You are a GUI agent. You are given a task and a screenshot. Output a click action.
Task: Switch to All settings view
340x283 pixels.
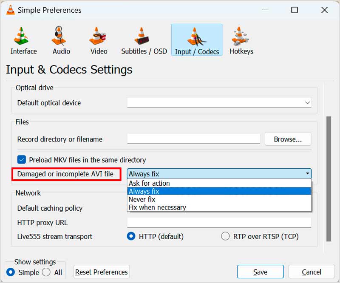46,272
